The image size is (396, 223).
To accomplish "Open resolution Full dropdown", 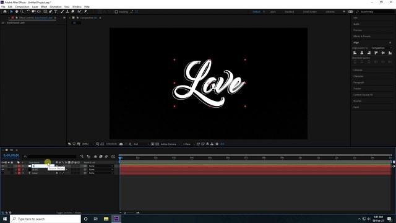I will (x=142, y=144).
